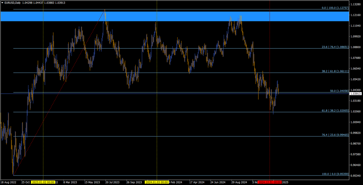
Task: Click the 0.95340 price scale value
Action: coord(356,175)
